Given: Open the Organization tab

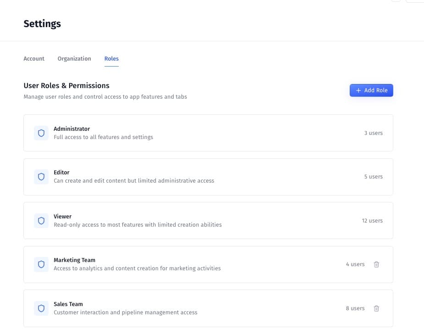Looking at the screenshot, I should click(74, 59).
